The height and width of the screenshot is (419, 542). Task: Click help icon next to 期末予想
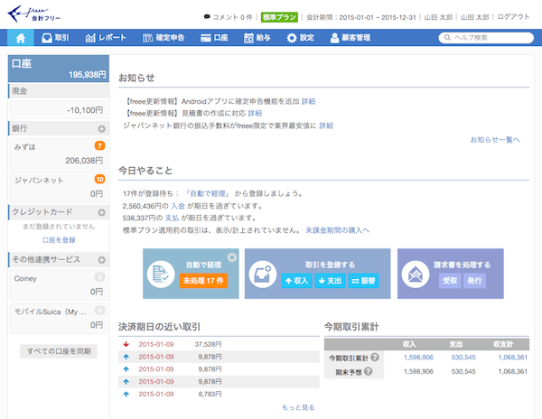tap(369, 371)
